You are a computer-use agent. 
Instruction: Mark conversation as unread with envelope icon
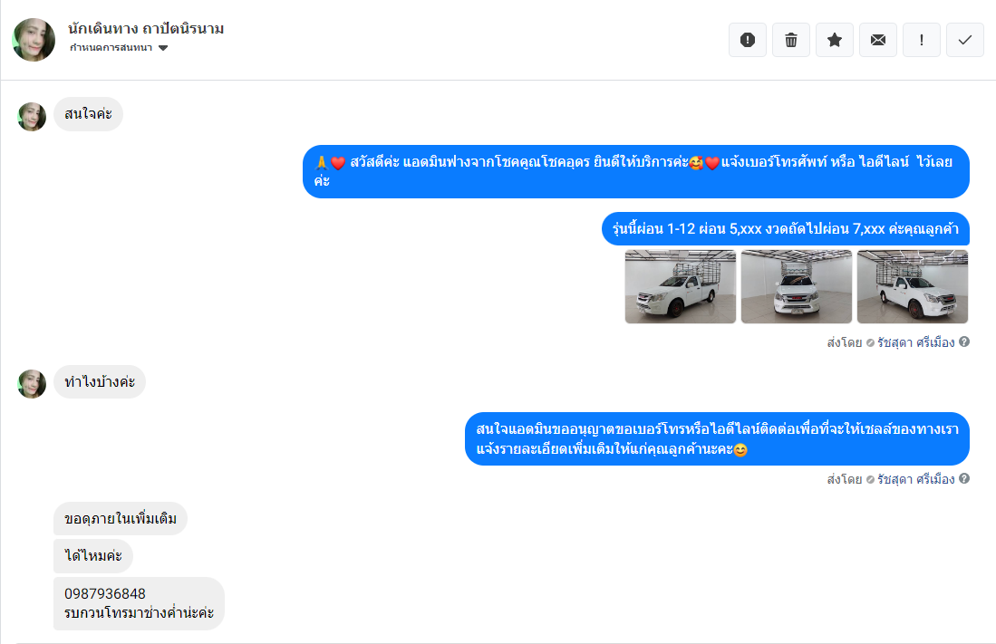pos(878,40)
